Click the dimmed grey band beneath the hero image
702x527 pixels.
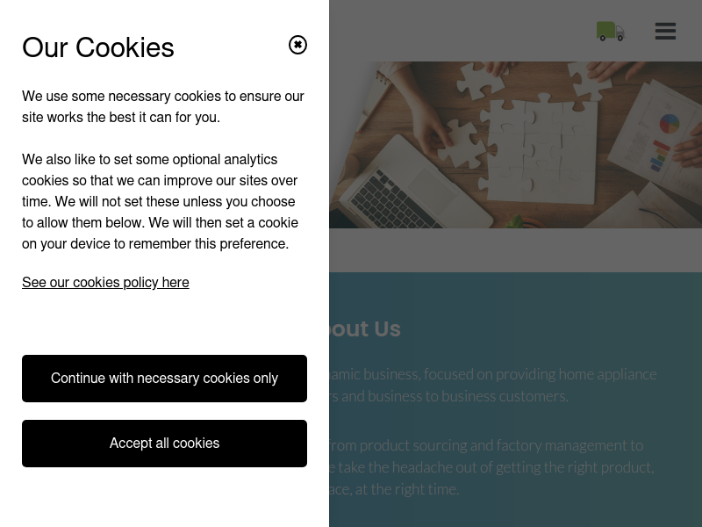[515, 250]
